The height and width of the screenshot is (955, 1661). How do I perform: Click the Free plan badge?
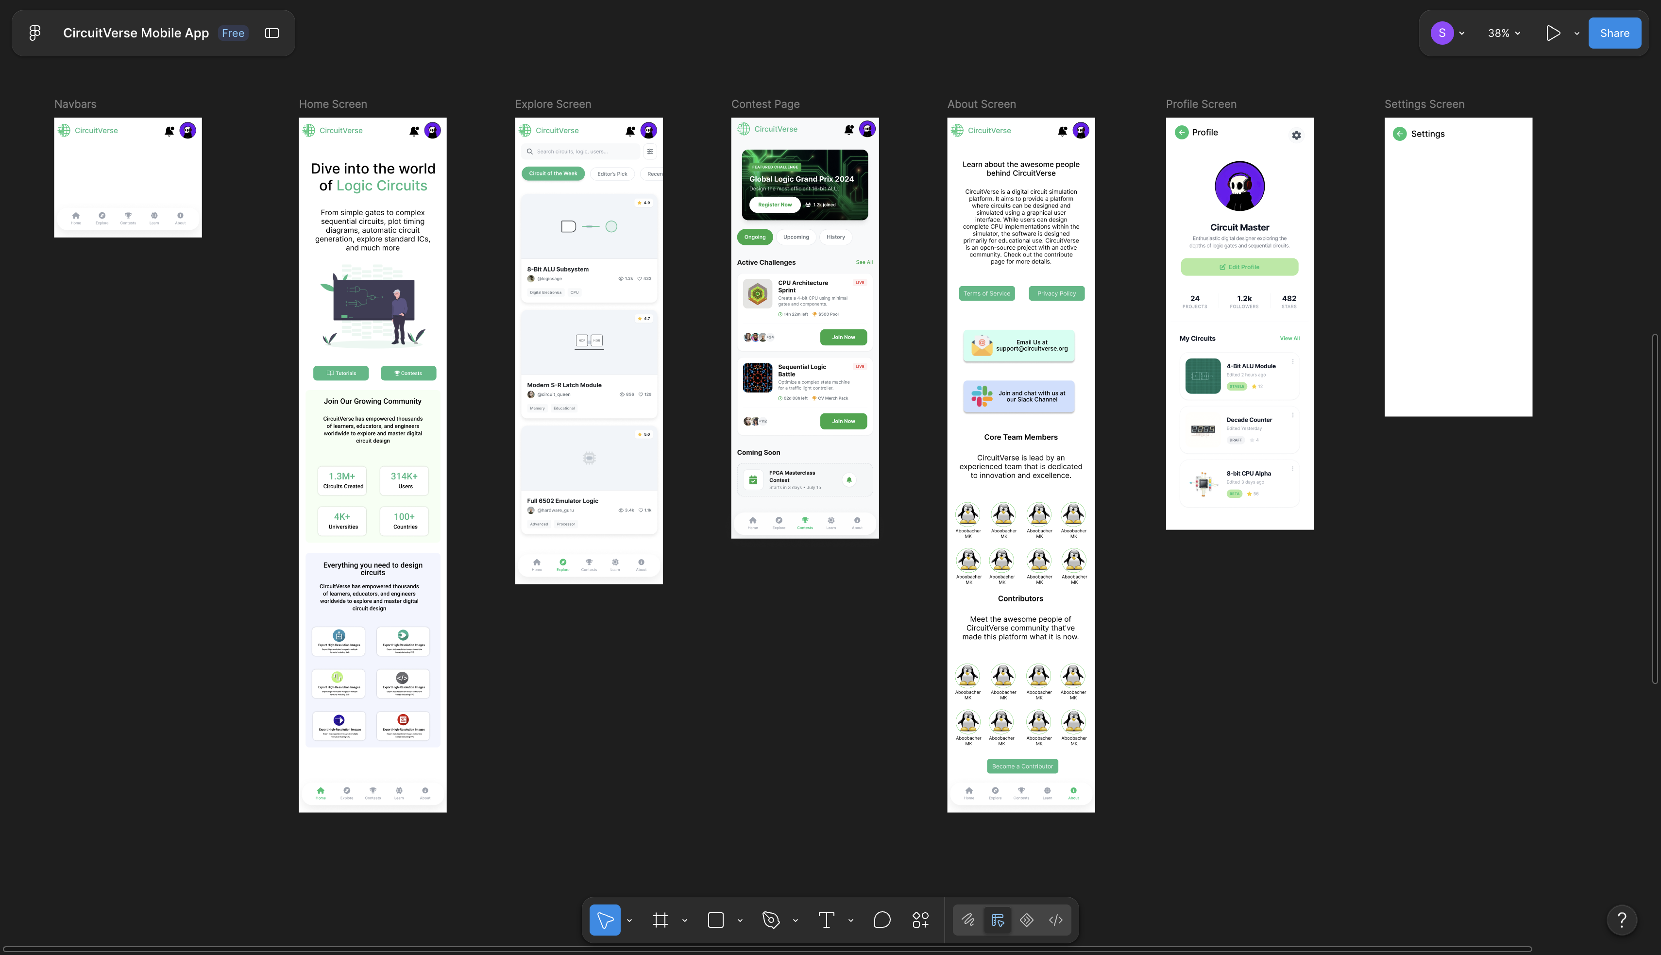[233, 33]
